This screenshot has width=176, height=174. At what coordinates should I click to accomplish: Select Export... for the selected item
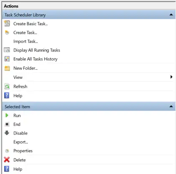tap(21, 142)
